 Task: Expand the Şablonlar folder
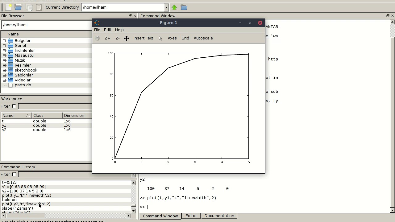tap(4, 75)
